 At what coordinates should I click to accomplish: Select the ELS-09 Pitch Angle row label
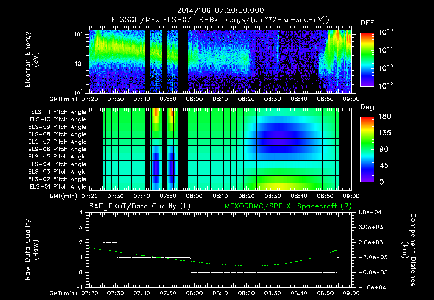click(x=58, y=127)
